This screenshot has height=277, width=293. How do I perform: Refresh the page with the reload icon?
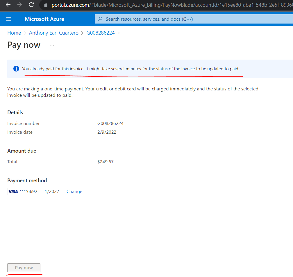31,5
